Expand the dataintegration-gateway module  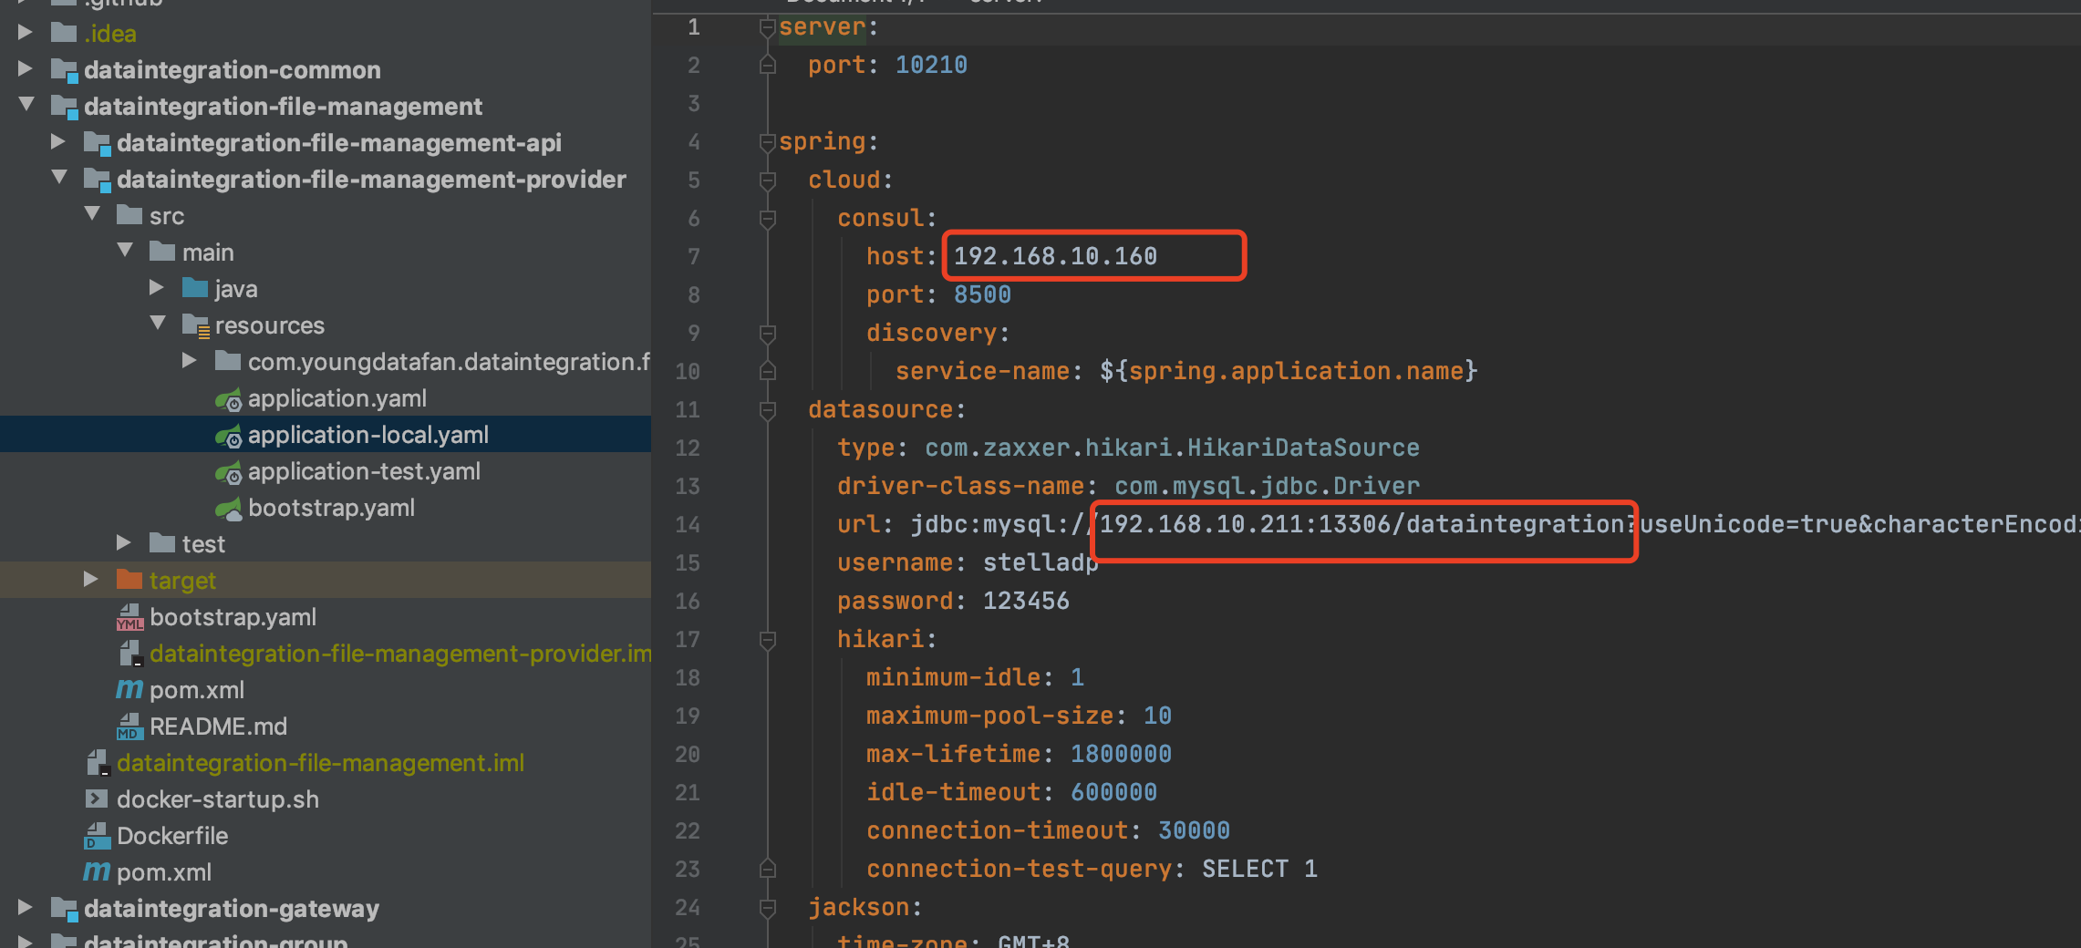click(x=25, y=908)
